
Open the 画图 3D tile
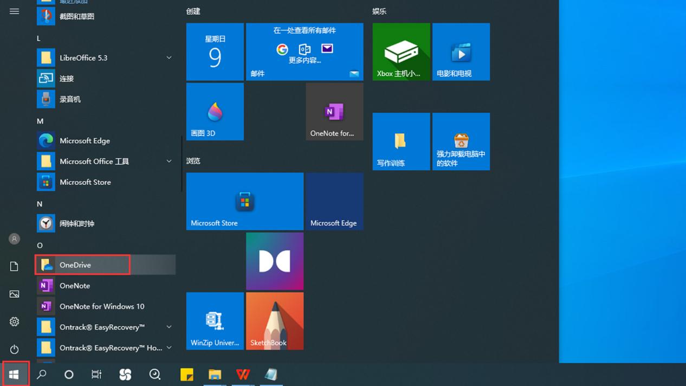pyautogui.click(x=215, y=112)
